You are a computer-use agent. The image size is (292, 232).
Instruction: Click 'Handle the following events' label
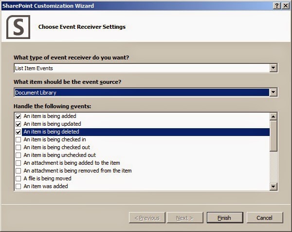click(53, 106)
